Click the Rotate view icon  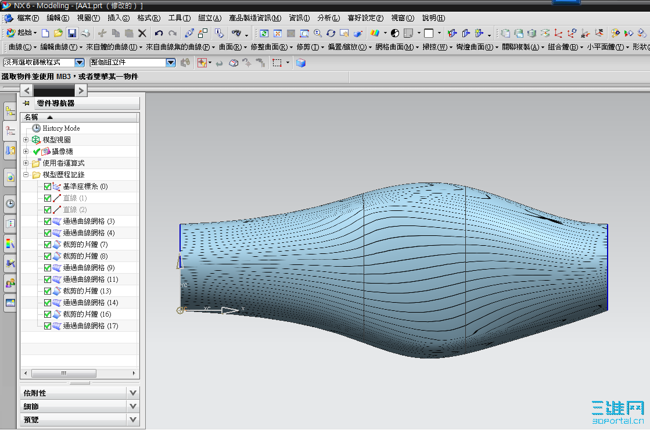331,33
